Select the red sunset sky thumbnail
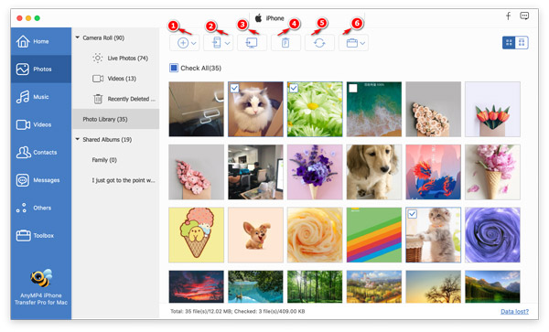This screenshot has width=549, height=332. tap(196, 286)
